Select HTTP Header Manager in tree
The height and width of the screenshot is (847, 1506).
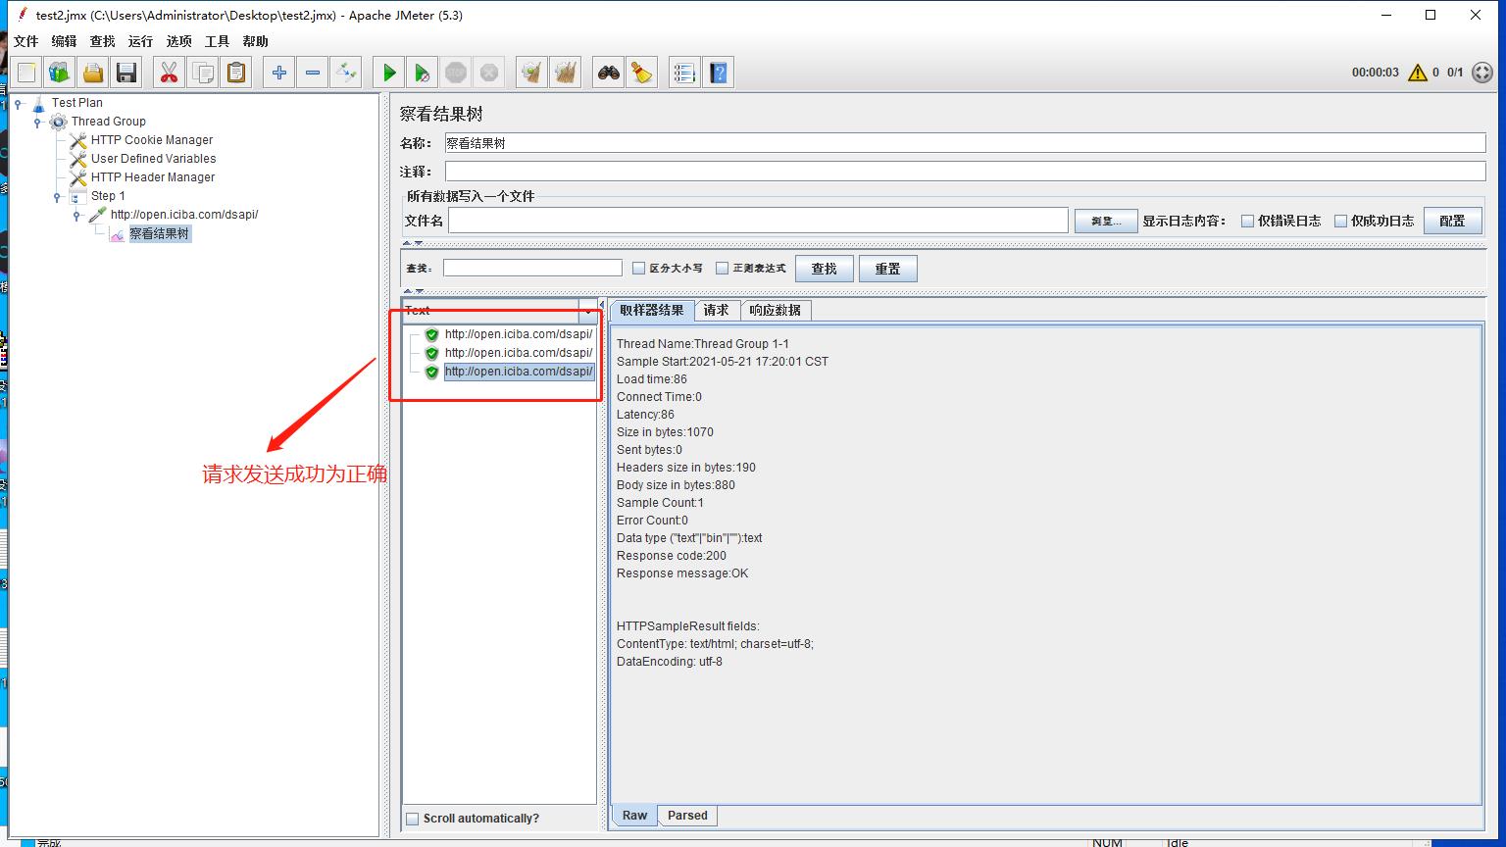pos(153,177)
